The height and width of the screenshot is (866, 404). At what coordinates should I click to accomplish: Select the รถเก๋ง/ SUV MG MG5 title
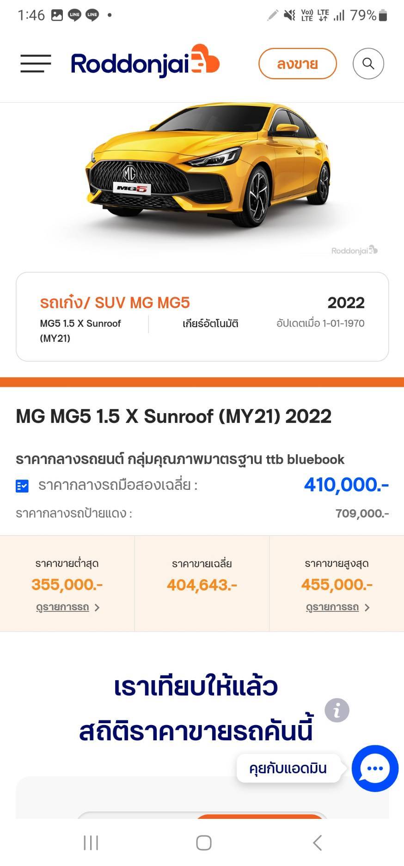115,303
